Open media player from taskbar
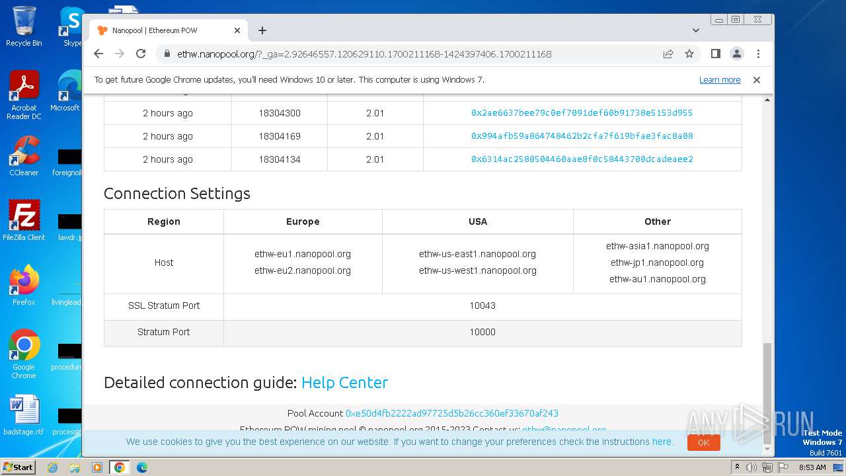 (97, 467)
